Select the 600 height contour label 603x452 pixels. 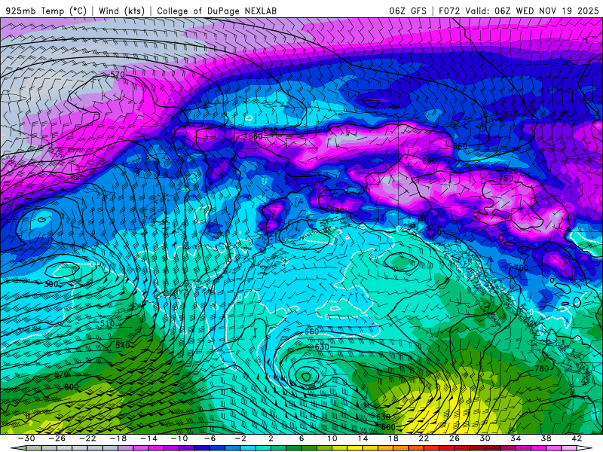[72, 386]
